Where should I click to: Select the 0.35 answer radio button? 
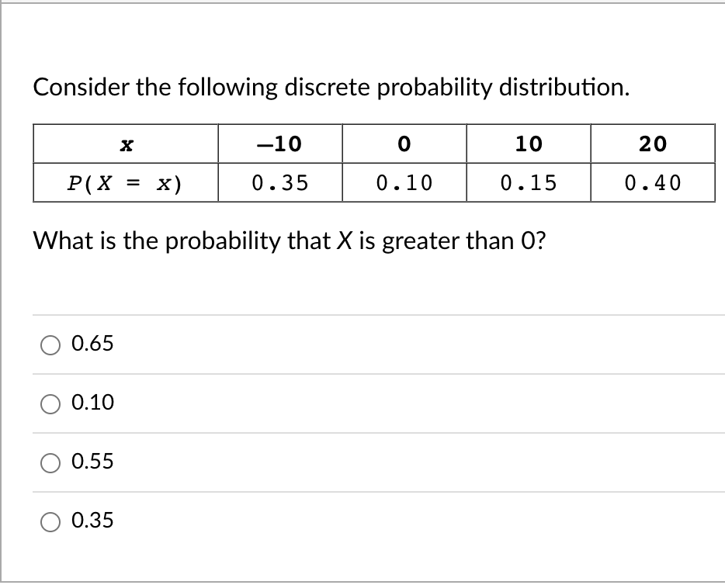[51, 521]
